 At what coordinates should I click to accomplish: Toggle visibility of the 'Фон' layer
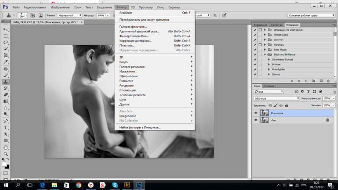[256, 120]
